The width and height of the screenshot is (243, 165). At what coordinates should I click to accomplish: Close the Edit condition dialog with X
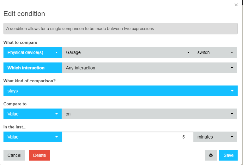coord(236,5)
